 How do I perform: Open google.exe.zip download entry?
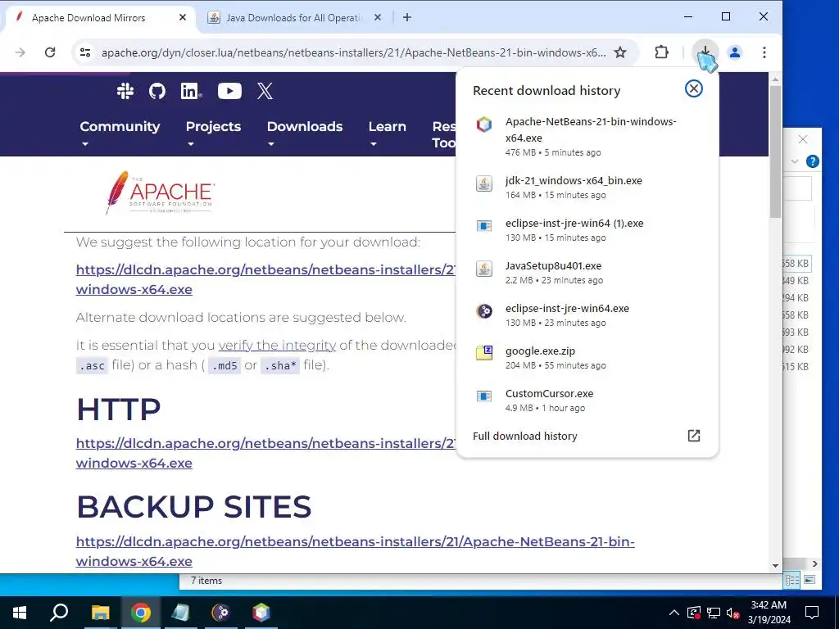(587, 358)
